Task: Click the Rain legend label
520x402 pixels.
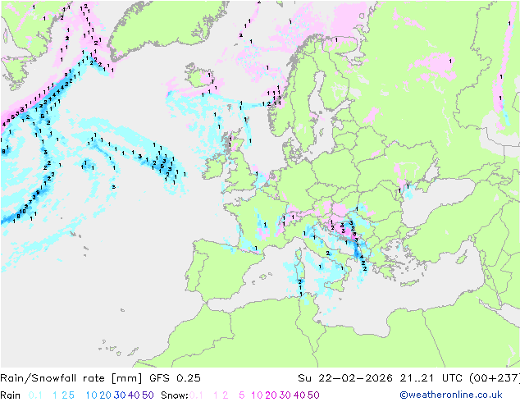Action: pyautogui.click(x=11, y=395)
